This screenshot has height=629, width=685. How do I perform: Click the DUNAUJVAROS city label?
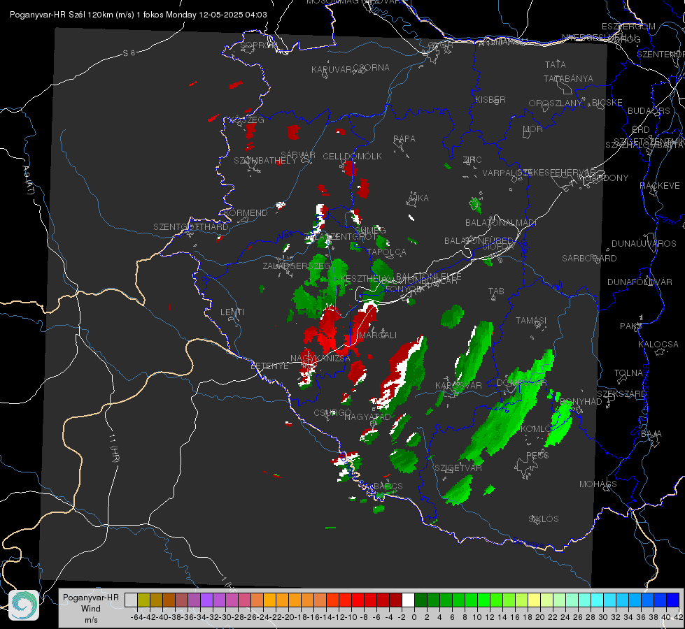(644, 244)
